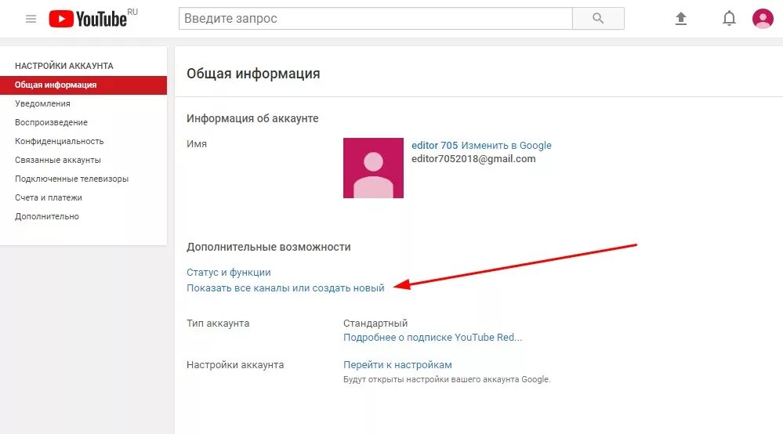The height and width of the screenshot is (434, 783).
Task: Open the notifications bell
Action: [729, 19]
